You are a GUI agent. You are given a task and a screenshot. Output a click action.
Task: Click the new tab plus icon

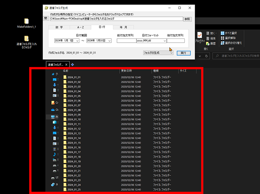pos(72,65)
